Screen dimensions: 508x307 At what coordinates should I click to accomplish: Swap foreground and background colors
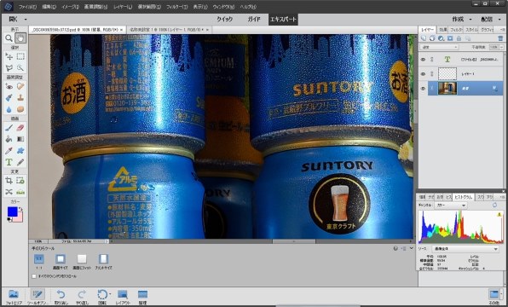20,209
